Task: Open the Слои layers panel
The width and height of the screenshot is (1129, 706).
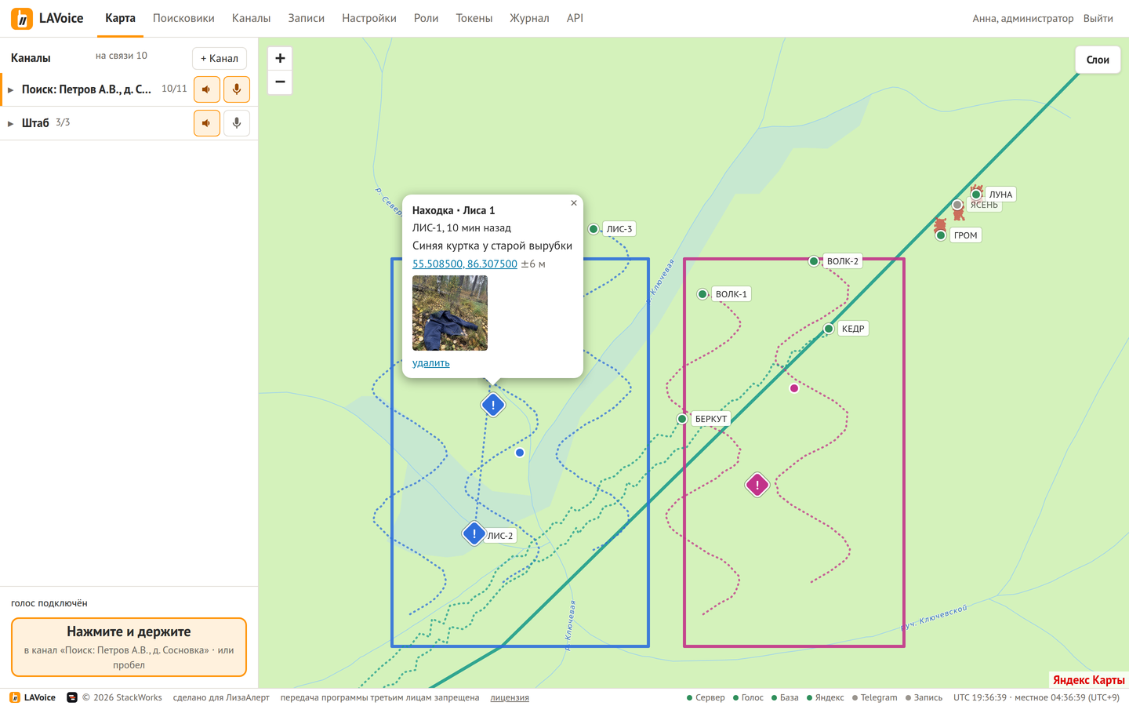Action: tap(1098, 60)
